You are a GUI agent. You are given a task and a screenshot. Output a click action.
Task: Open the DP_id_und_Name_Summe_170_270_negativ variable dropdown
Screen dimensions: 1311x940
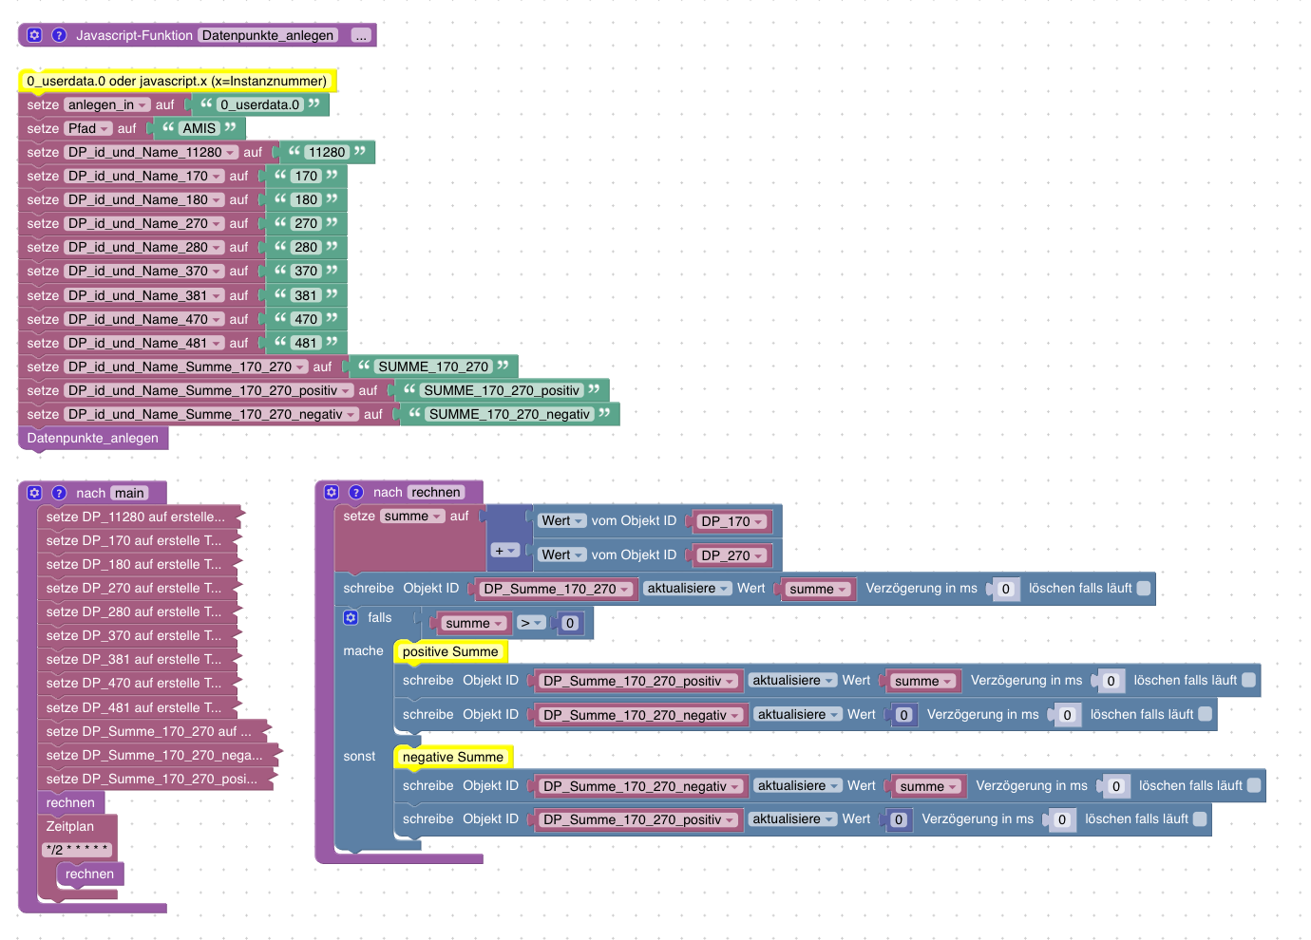click(212, 414)
